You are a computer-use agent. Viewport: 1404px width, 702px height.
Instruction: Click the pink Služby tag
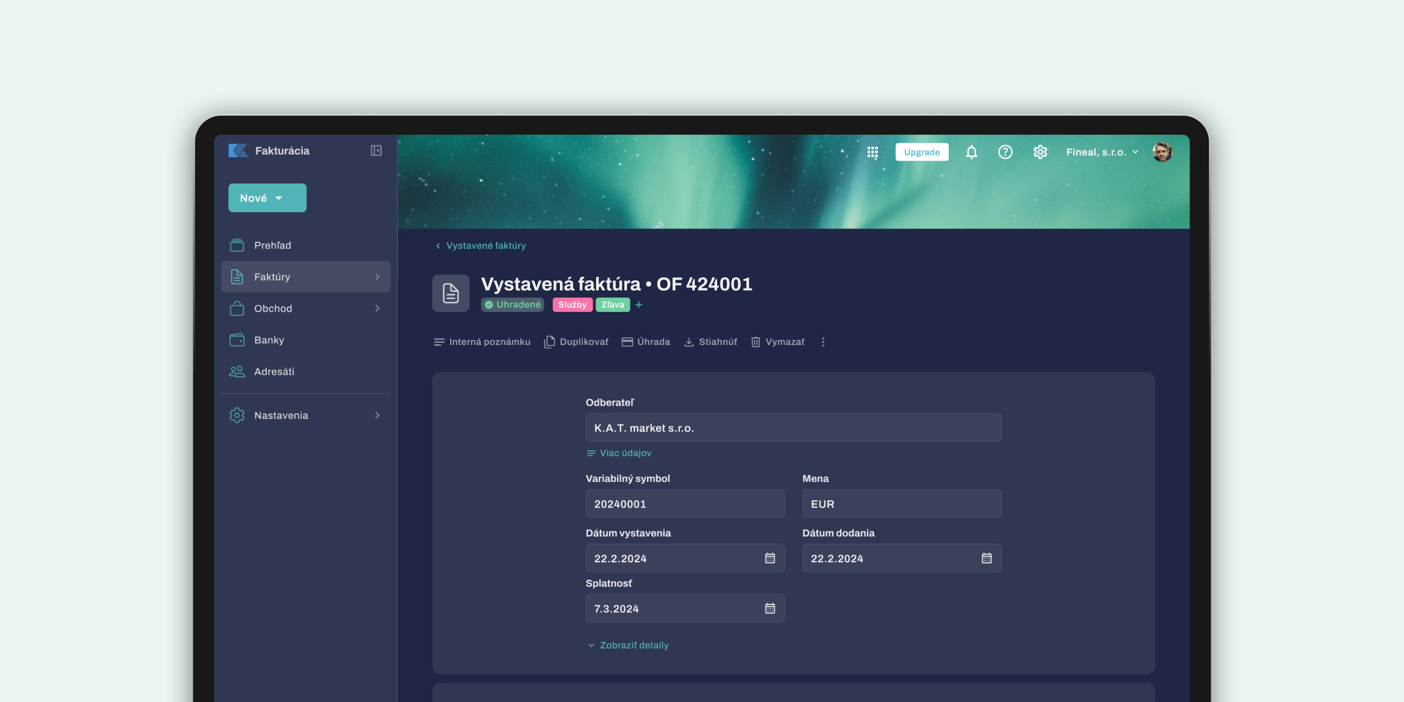coord(572,305)
